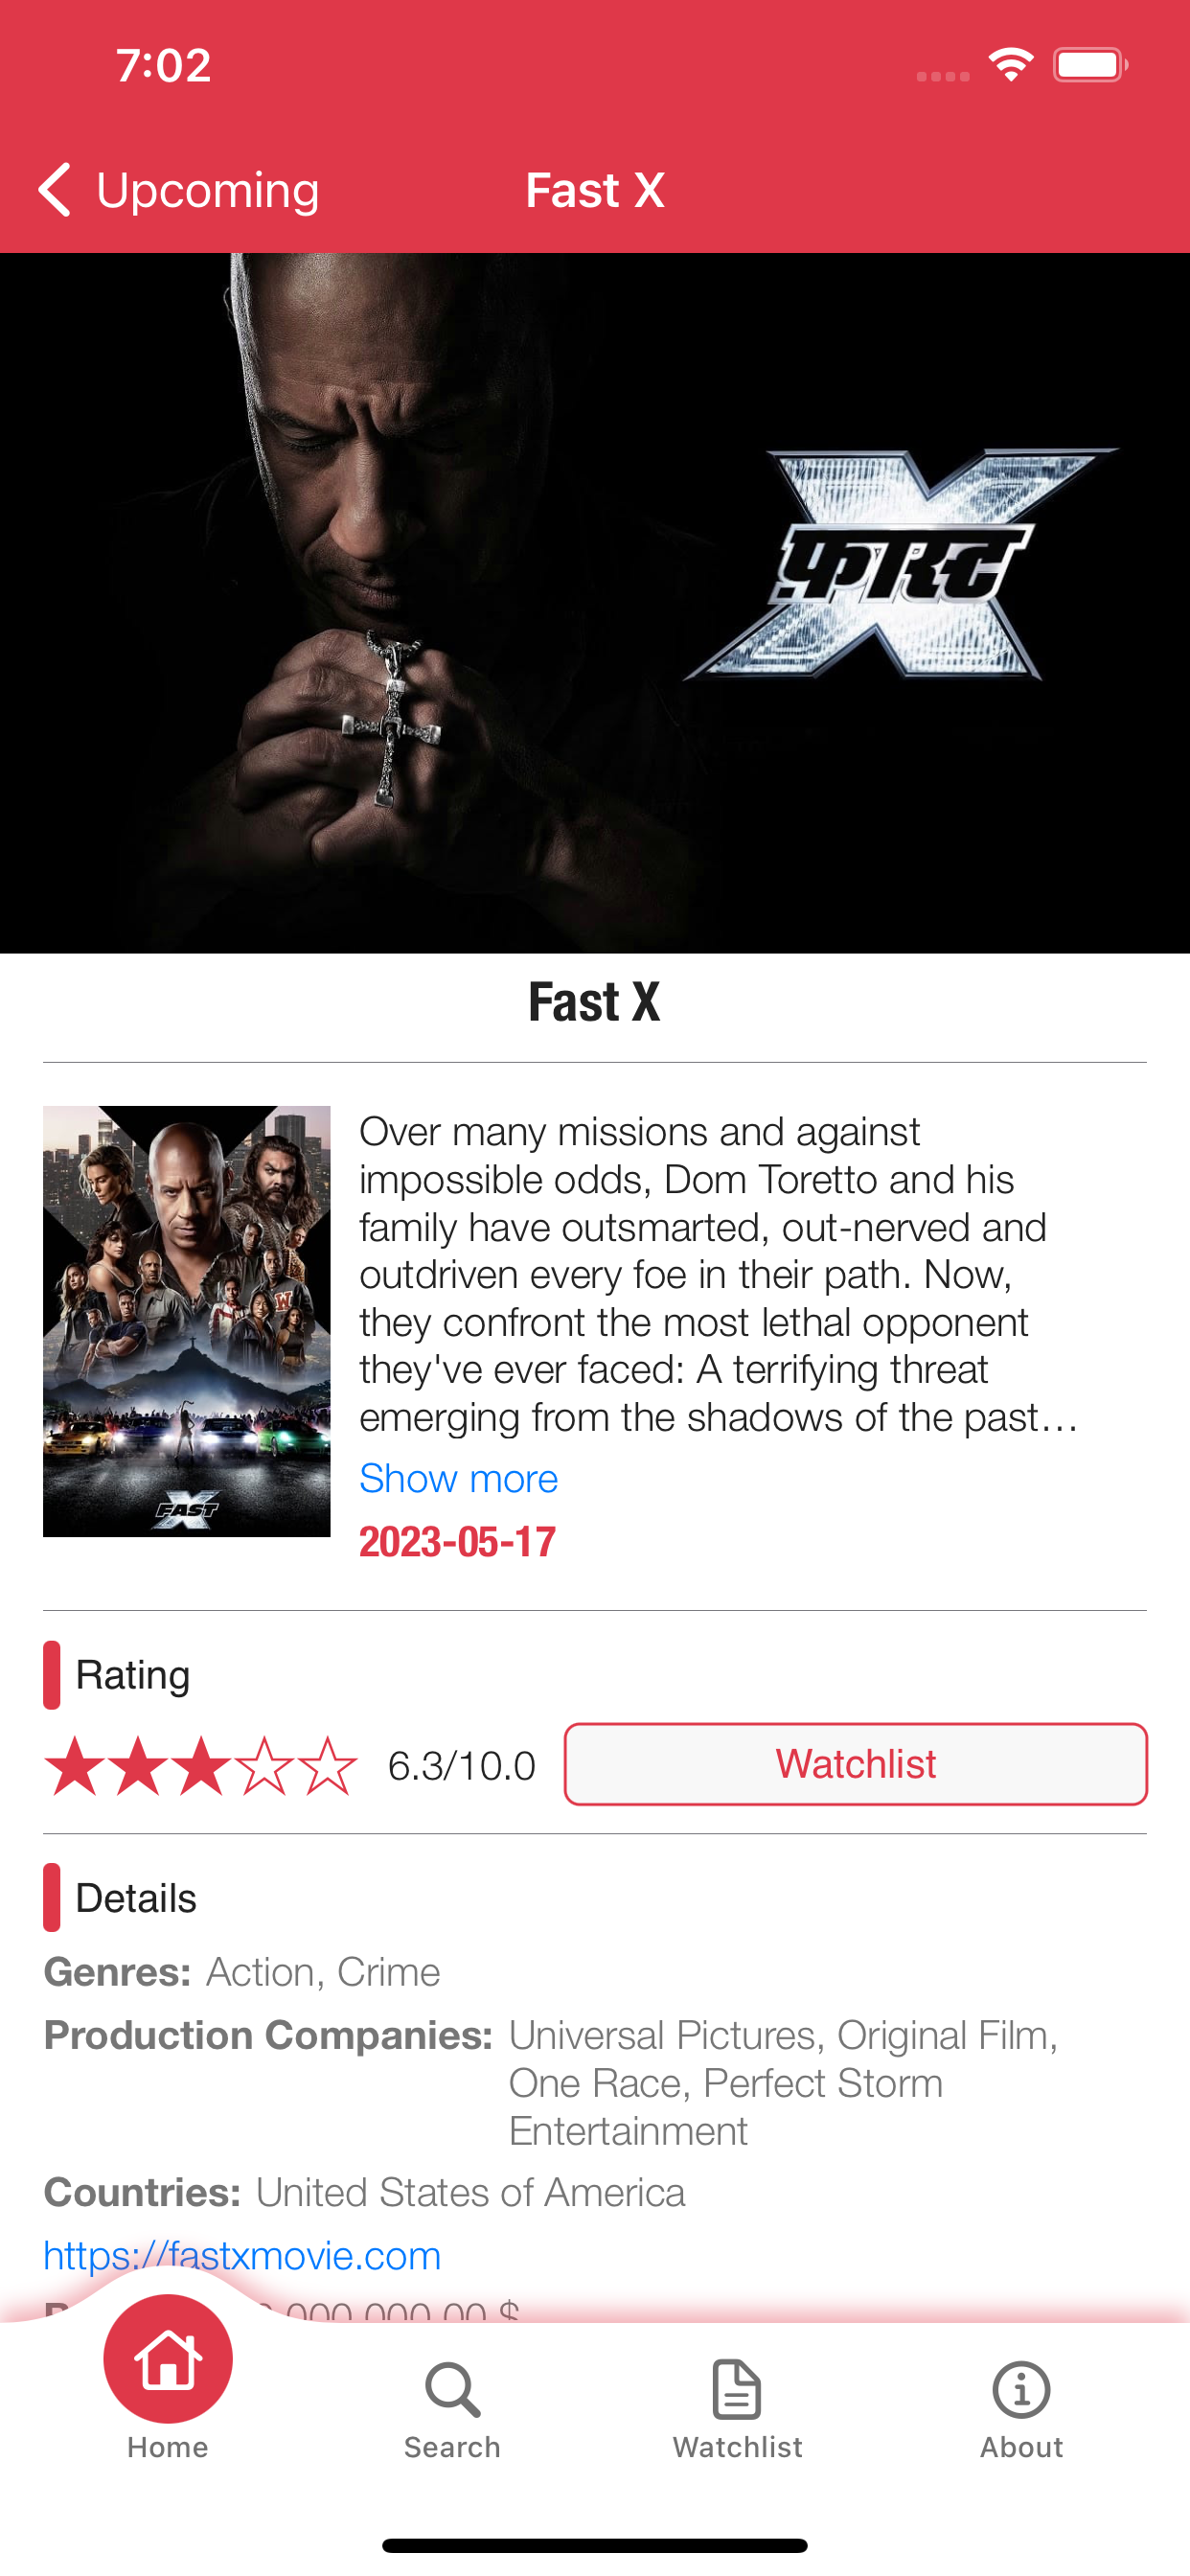Select the fifth empty rating star
The image size is (1190, 2576).
[x=327, y=1766]
